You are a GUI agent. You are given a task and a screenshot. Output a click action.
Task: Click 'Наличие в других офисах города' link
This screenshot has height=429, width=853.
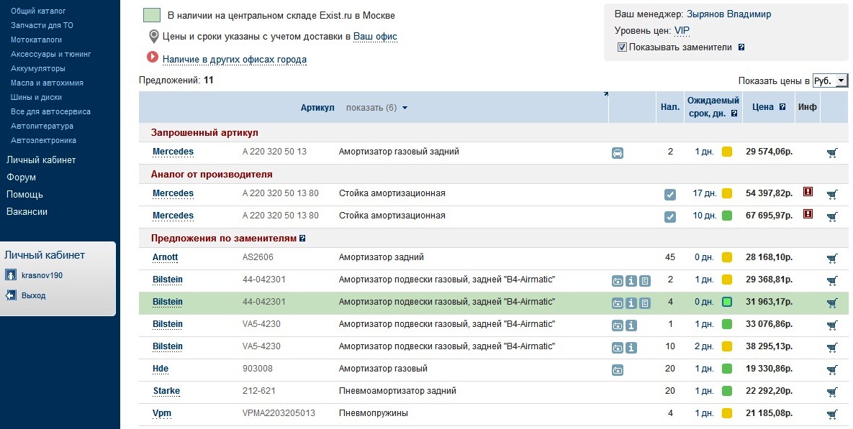(x=235, y=59)
